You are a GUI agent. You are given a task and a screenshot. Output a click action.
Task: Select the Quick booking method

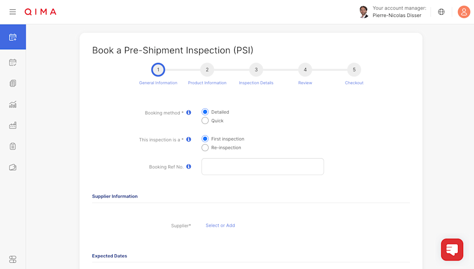(x=205, y=121)
